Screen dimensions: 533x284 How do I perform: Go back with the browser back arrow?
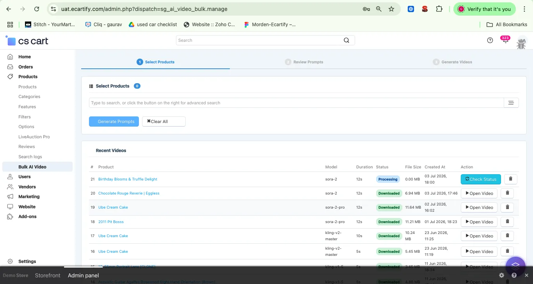click(x=9, y=9)
